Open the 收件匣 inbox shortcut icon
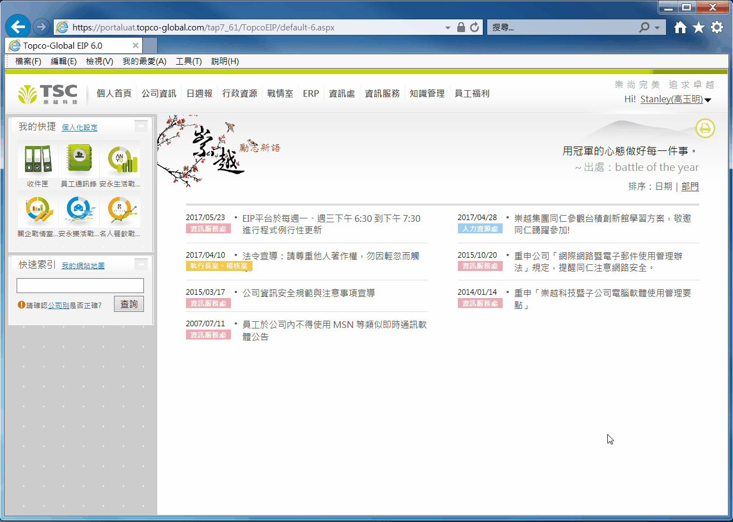The image size is (733, 522). 38,159
